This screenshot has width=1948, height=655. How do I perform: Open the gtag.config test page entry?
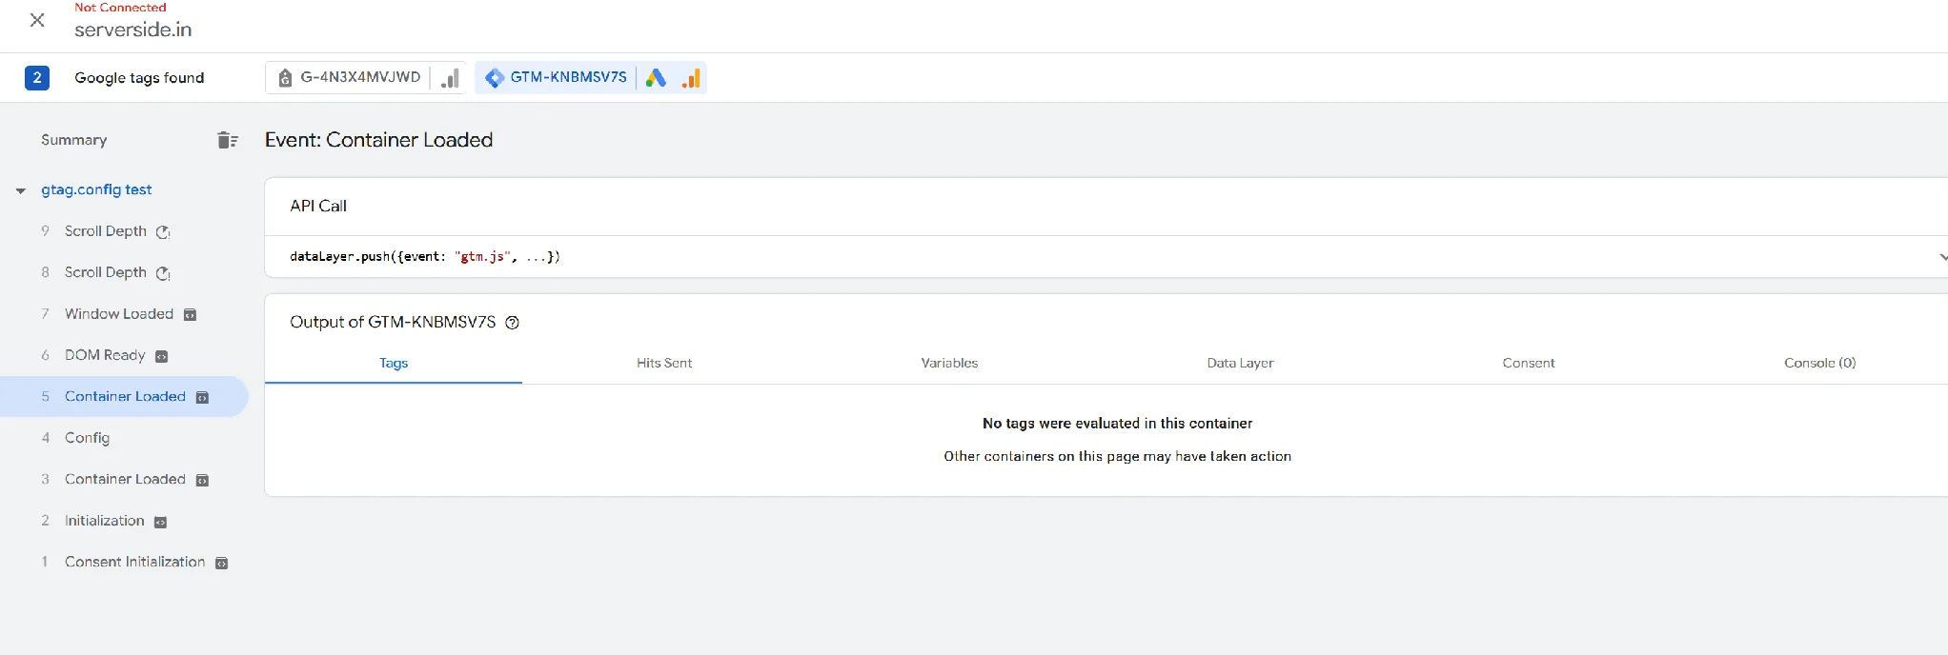96,189
